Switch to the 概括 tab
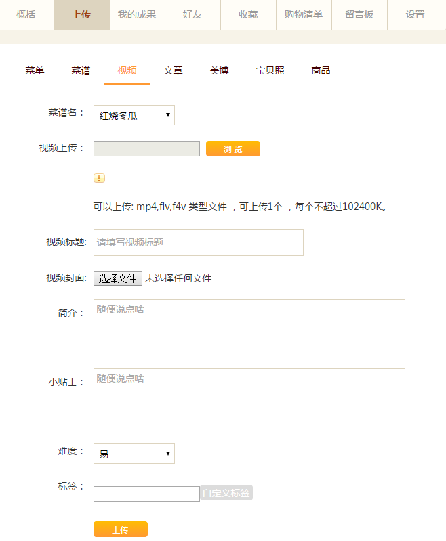The image size is (446, 541). [26, 15]
